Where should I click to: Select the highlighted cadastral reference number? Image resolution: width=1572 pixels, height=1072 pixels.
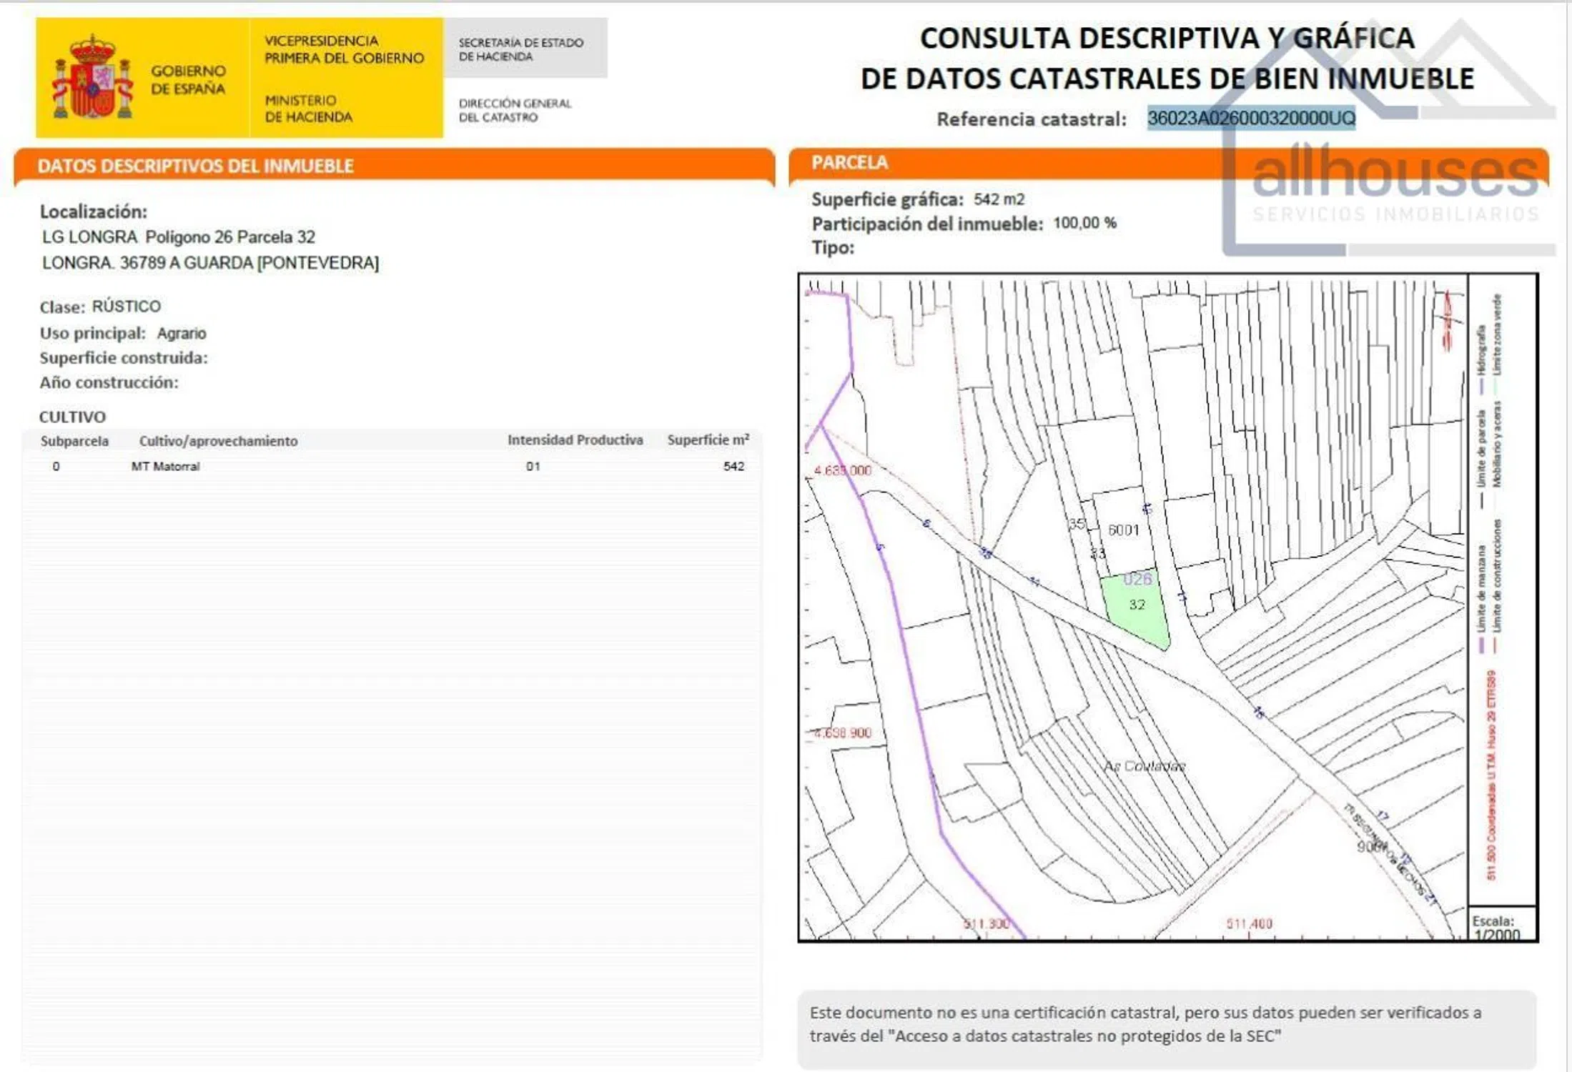[x=1250, y=118]
